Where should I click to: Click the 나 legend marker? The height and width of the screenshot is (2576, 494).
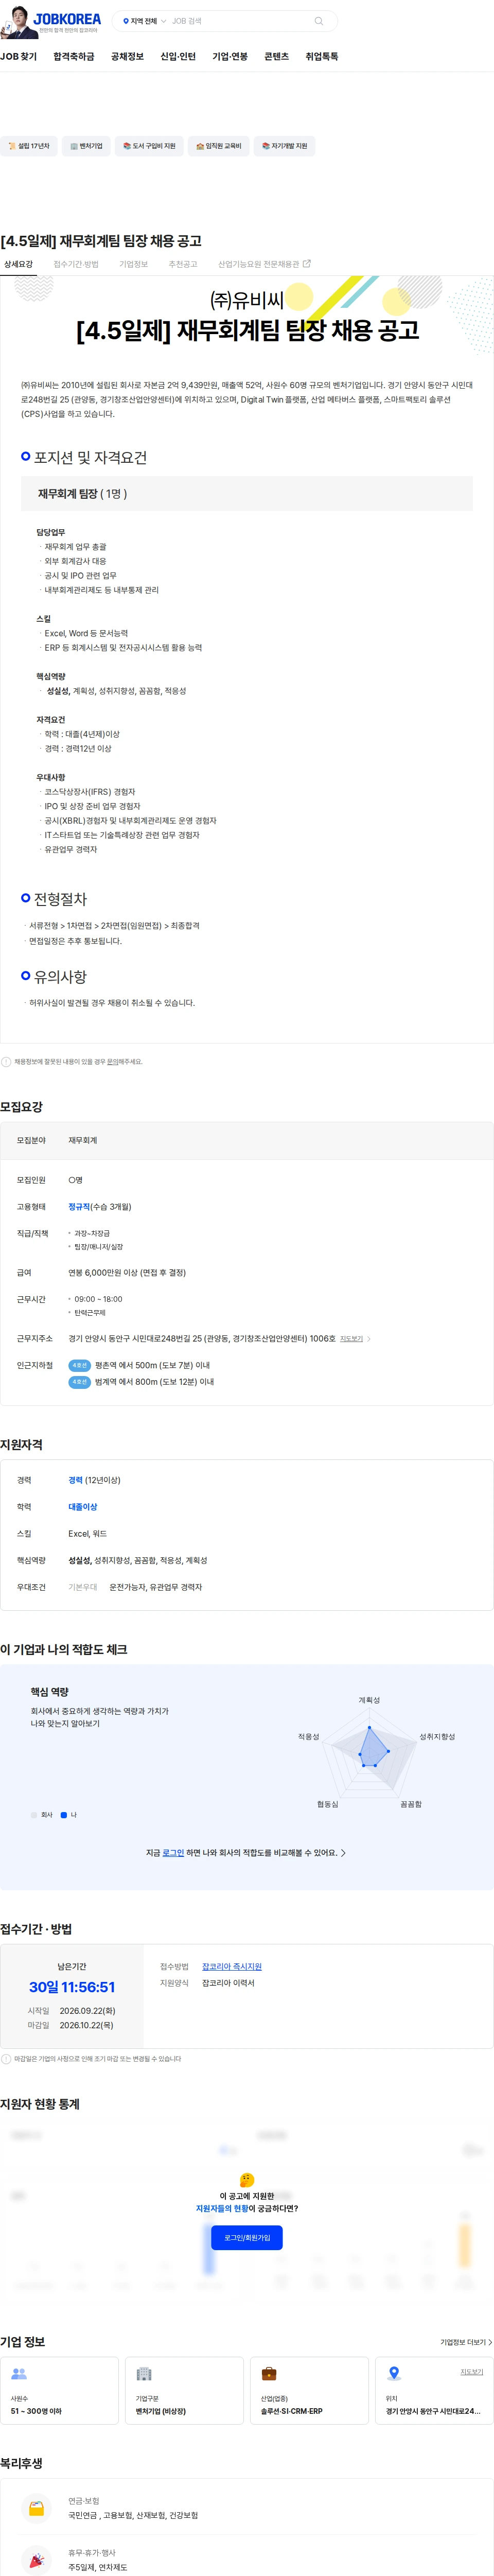64,1815
